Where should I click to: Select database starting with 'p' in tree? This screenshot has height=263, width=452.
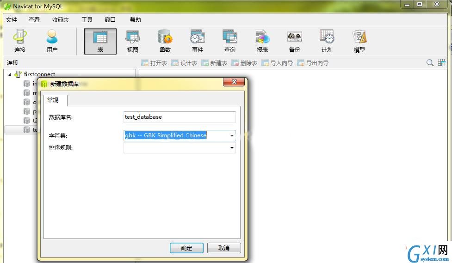pyautogui.click(x=31, y=111)
